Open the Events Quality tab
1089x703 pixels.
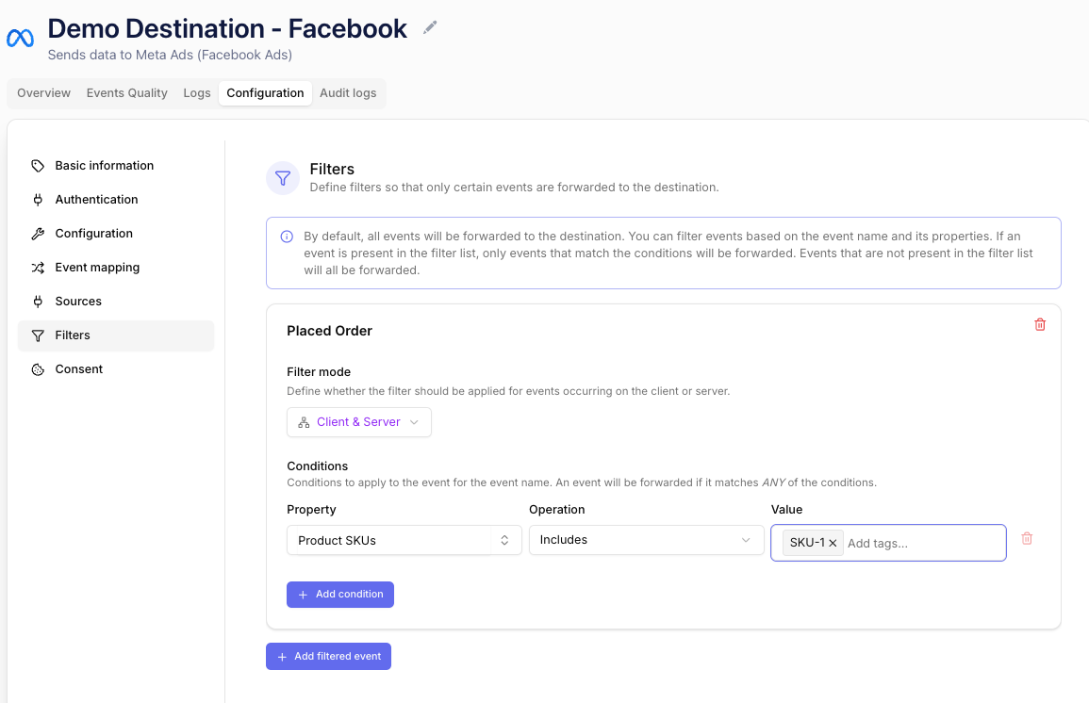coord(127,93)
